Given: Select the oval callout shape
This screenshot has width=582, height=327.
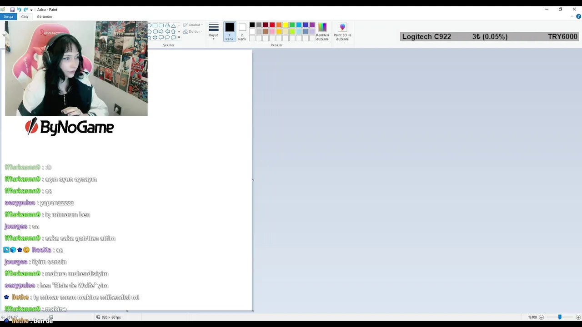Looking at the screenshot, I should pyautogui.click(x=167, y=37).
